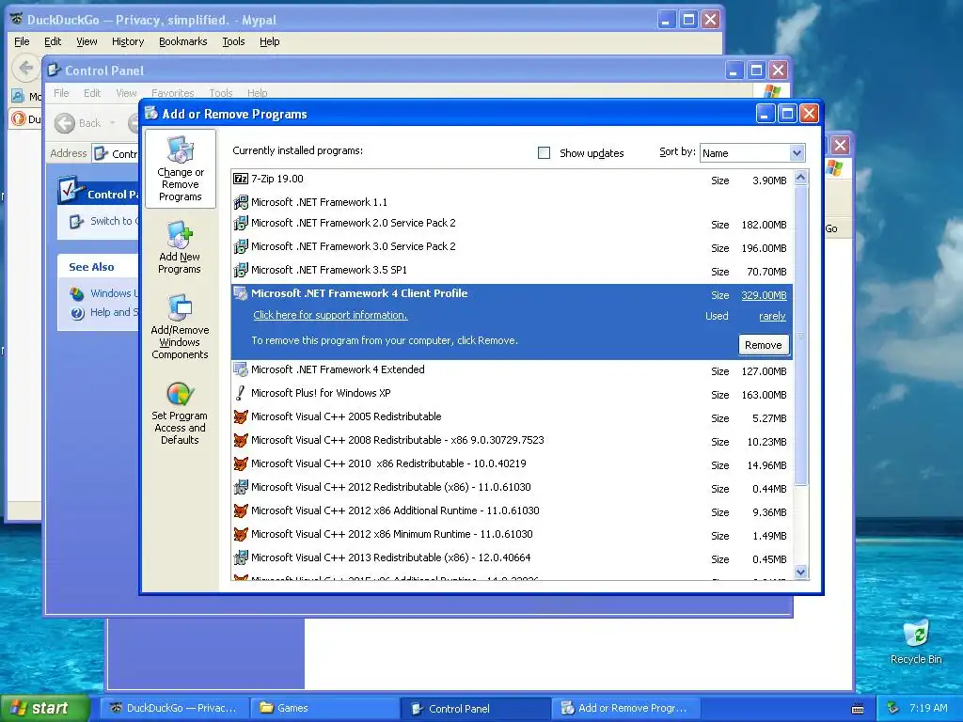Click the Visual C++ 2012 x86 Additional Runtime icon
Image resolution: width=963 pixels, height=722 pixels.
click(x=241, y=510)
